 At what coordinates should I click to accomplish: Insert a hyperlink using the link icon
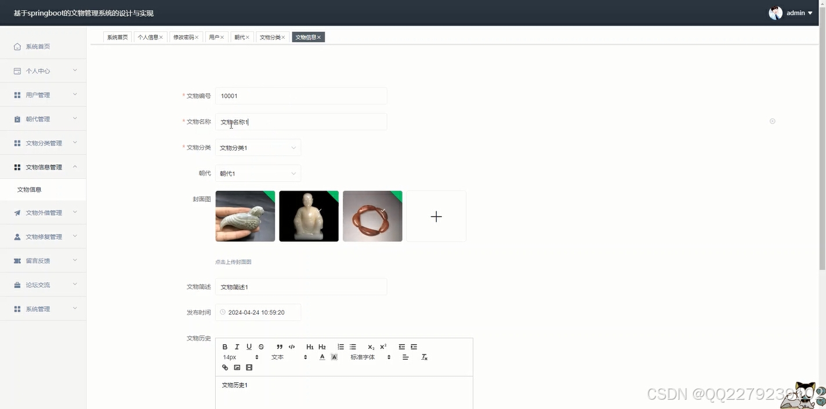225,367
